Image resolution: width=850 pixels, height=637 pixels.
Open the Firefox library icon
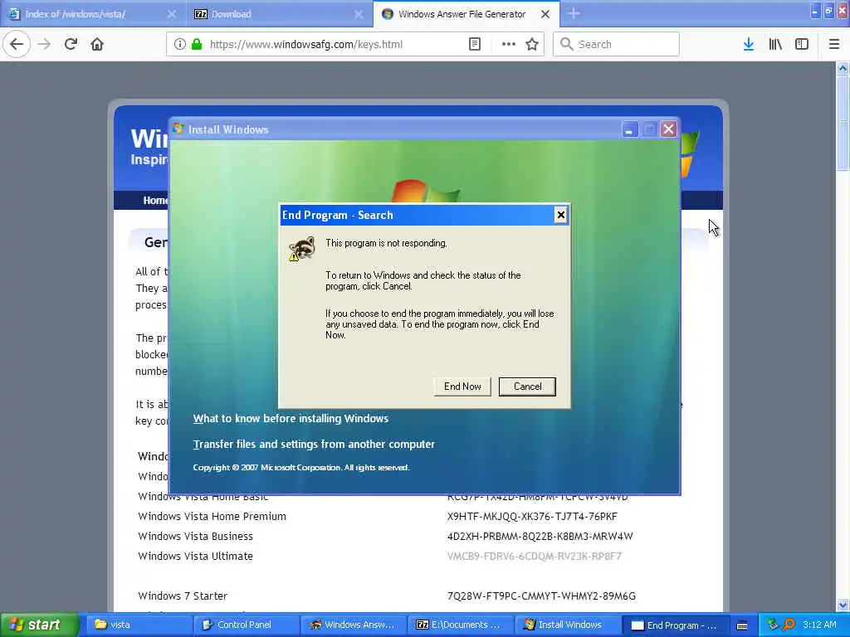coord(775,44)
